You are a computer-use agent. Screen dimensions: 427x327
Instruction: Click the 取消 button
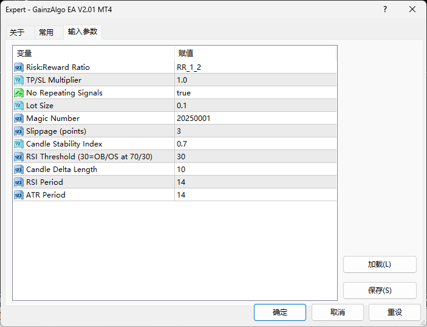coord(338,312)
